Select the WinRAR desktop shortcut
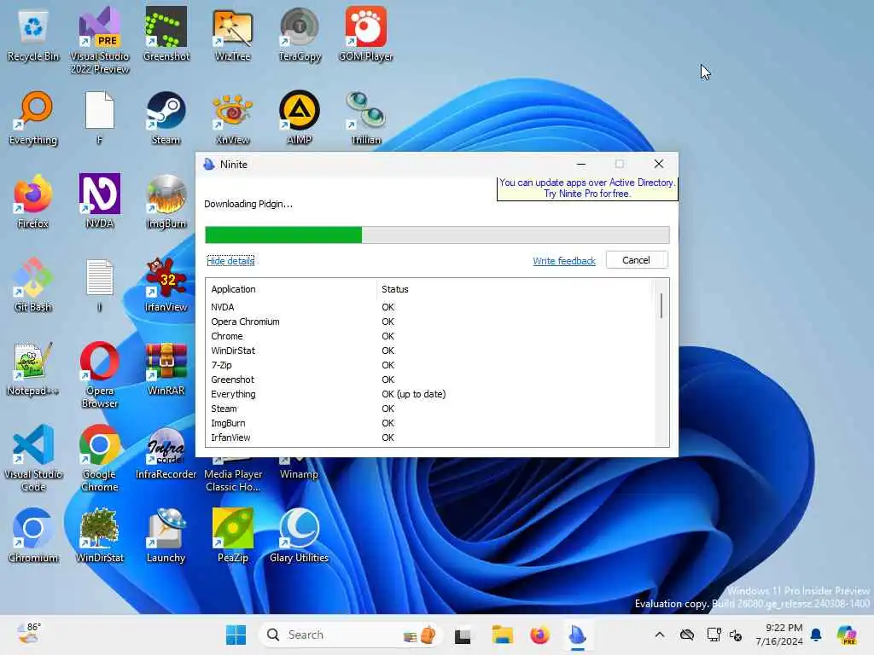 166,368
